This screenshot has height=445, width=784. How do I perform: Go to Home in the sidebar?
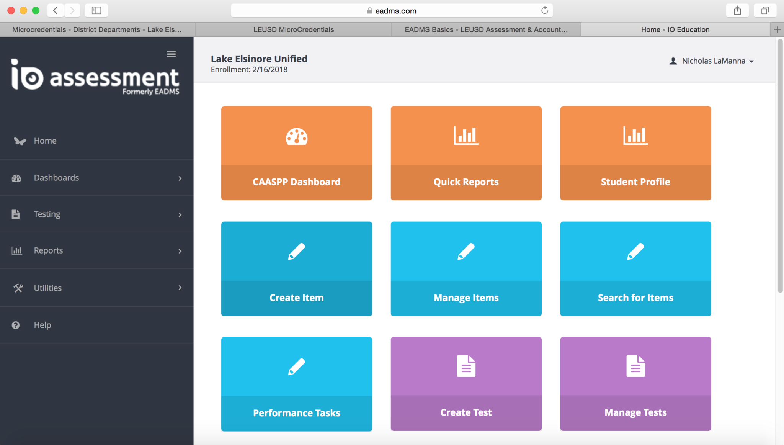(45, 141)
